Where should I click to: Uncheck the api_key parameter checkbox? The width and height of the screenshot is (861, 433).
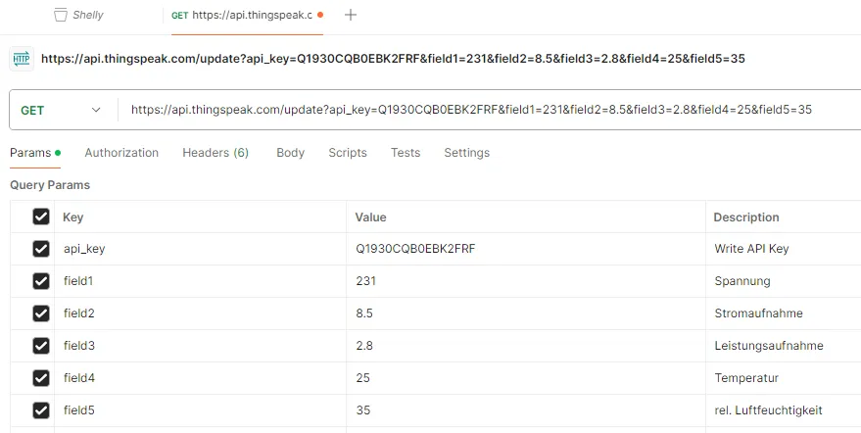coord(41,249)
